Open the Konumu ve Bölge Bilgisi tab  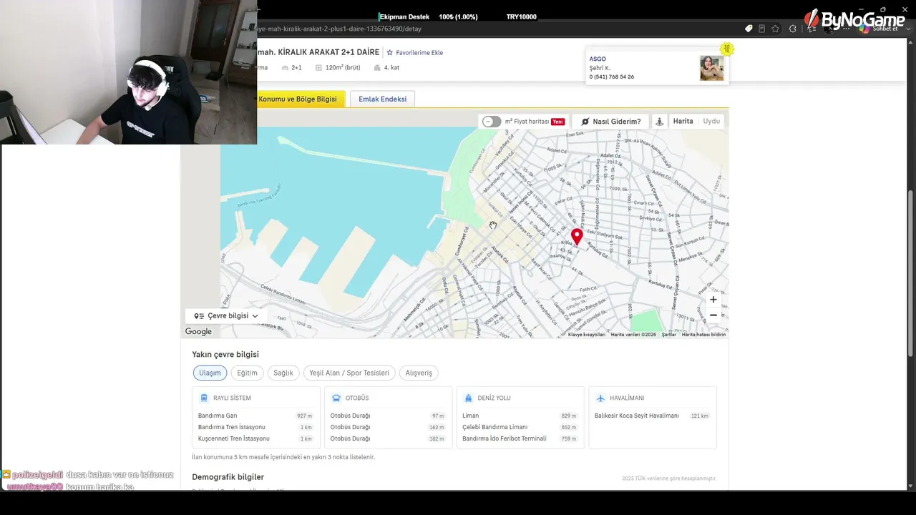tap(300, 99)
